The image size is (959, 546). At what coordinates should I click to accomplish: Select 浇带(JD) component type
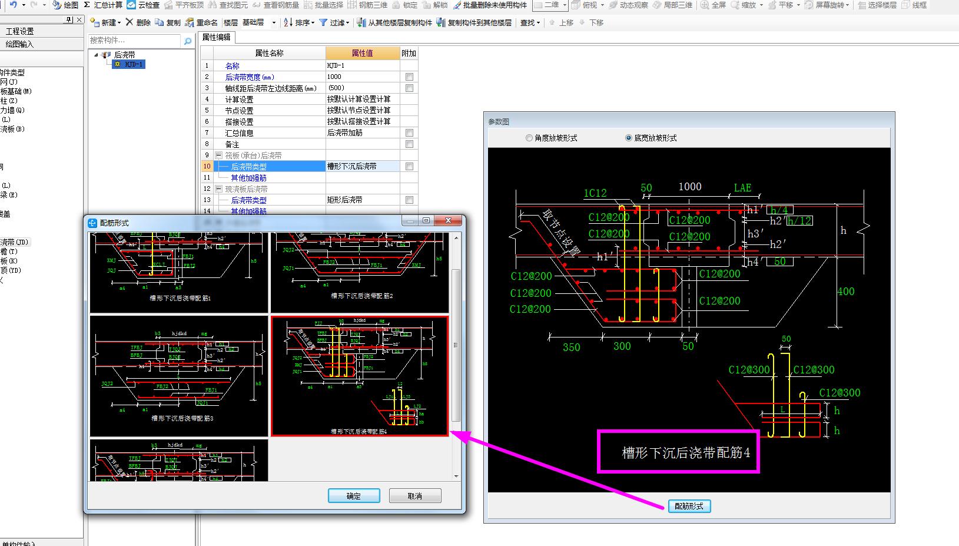pos(14,242)
